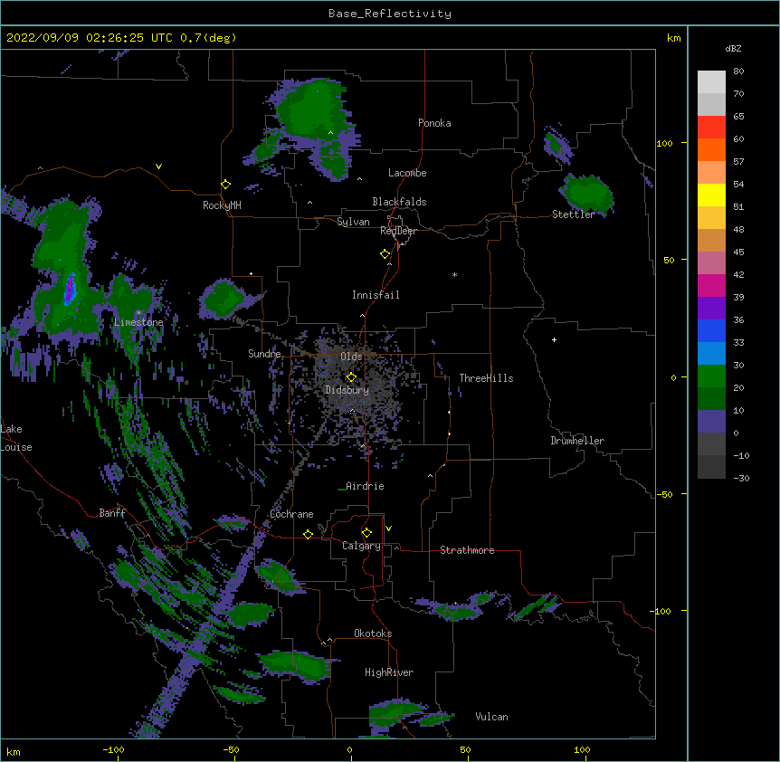Click the Sundre label
The height and width of the screenshot is (762, 780).
click(264, 354)
